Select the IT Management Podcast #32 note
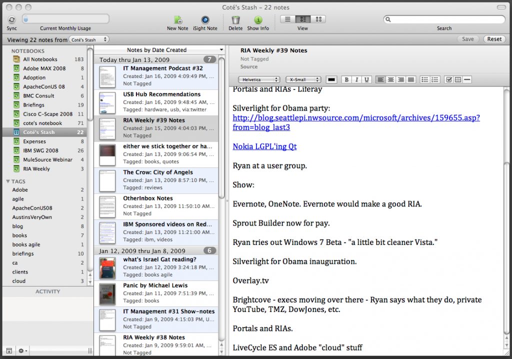Viewport: 512px width, 359px height. (156, 76)
